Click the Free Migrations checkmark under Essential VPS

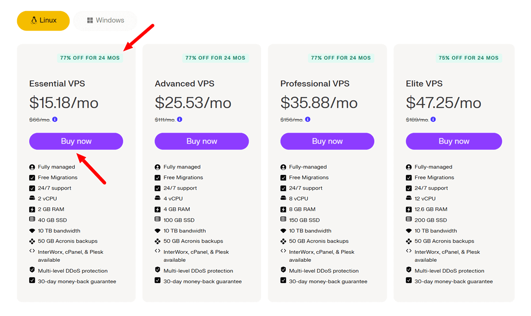pos(32,177)
